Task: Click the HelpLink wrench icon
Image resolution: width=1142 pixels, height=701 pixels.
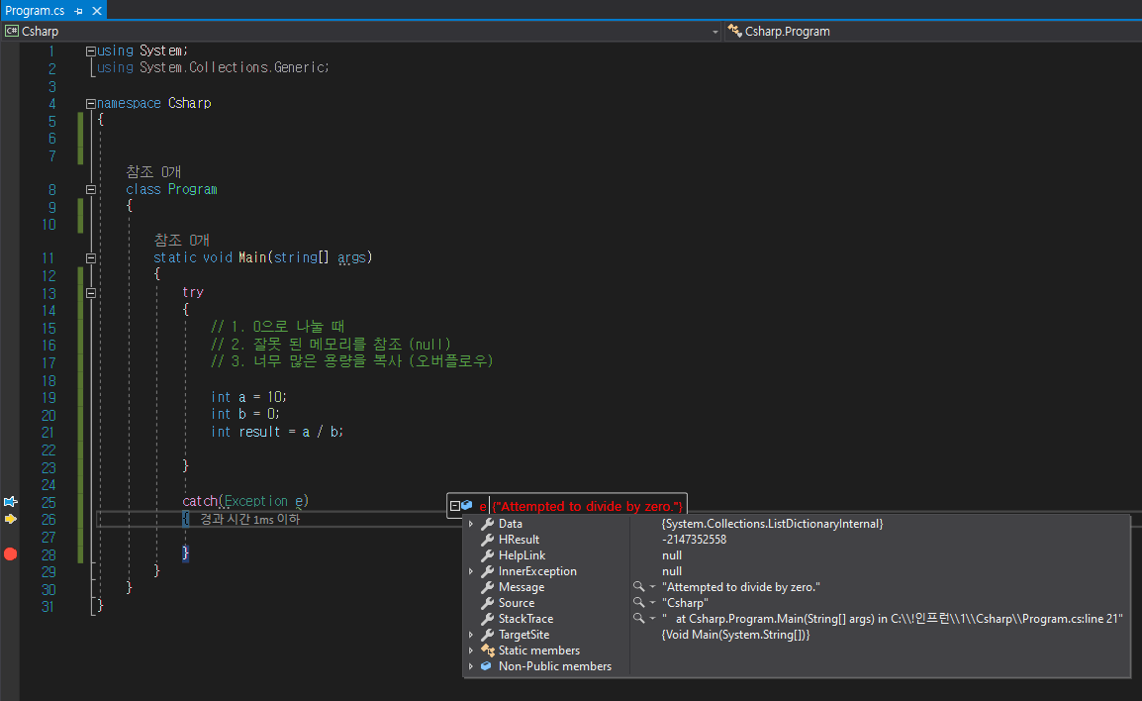Action: 487,555
